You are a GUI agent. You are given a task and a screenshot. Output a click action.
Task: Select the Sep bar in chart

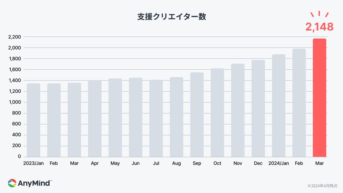pyautogui.click(x=197, y=115)
